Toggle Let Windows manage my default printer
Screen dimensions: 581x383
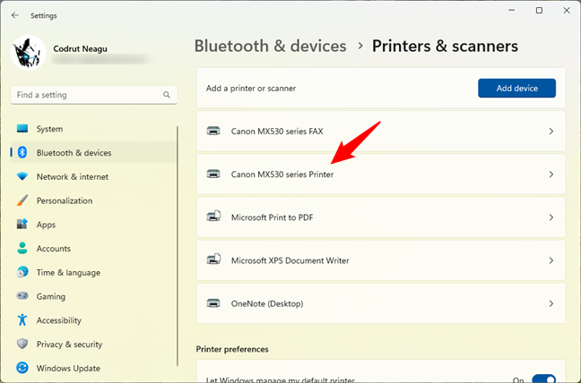pos(543,379)
